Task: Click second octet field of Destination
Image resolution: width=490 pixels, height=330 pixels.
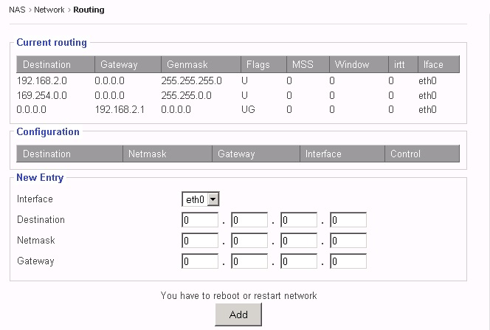Action: (249, 220)
